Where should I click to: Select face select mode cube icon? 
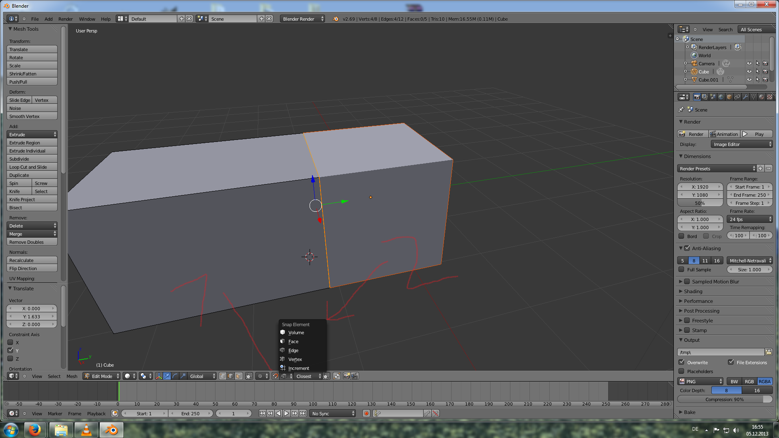(x=239, y=376)
